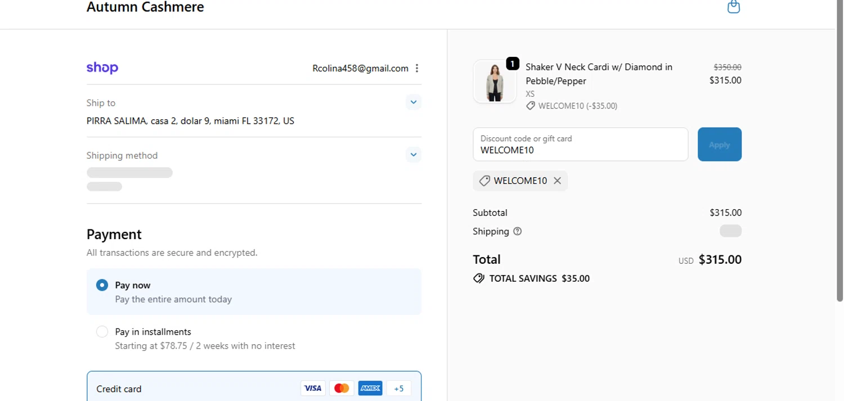Click the PIRRA SALIMA shipping address text
Image resolution: width=844 pixels, height=401 pixels.
[190, 121]
